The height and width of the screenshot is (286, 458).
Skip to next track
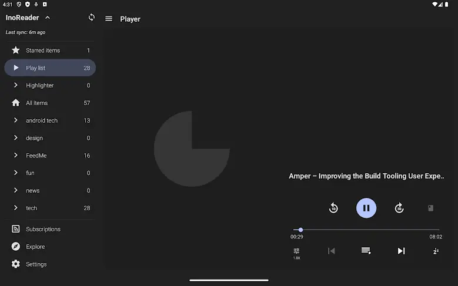[x=401, y=251]
